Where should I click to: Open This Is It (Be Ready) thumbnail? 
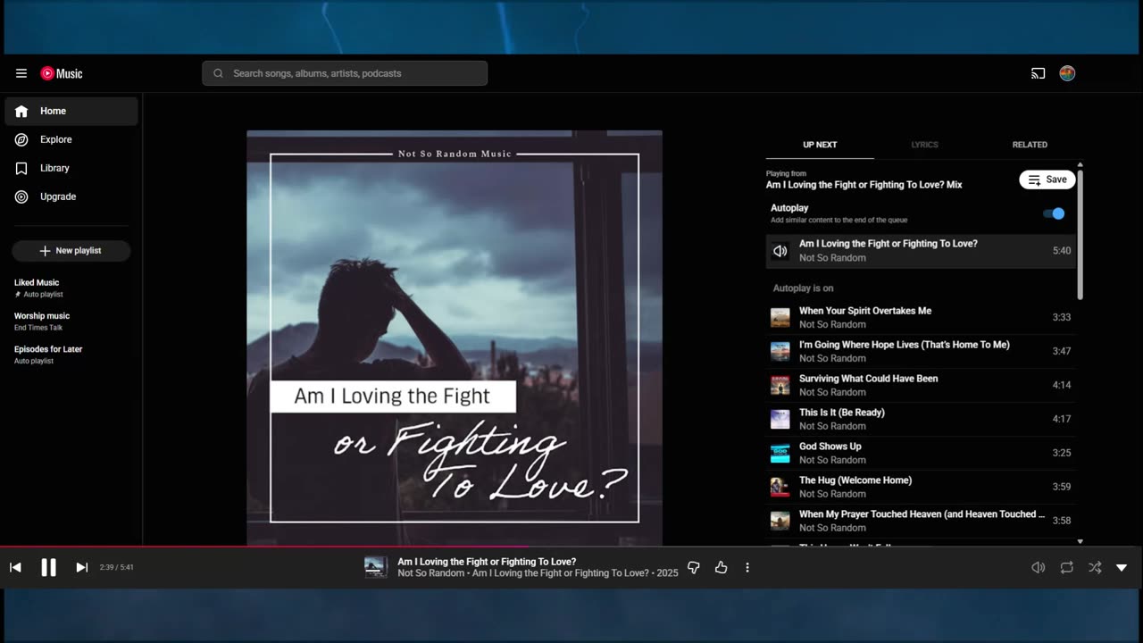(x=780, y=419)
